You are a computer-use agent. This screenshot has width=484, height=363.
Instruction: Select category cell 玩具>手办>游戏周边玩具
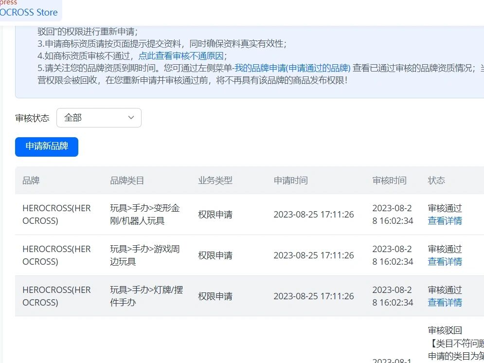(145, 255)
